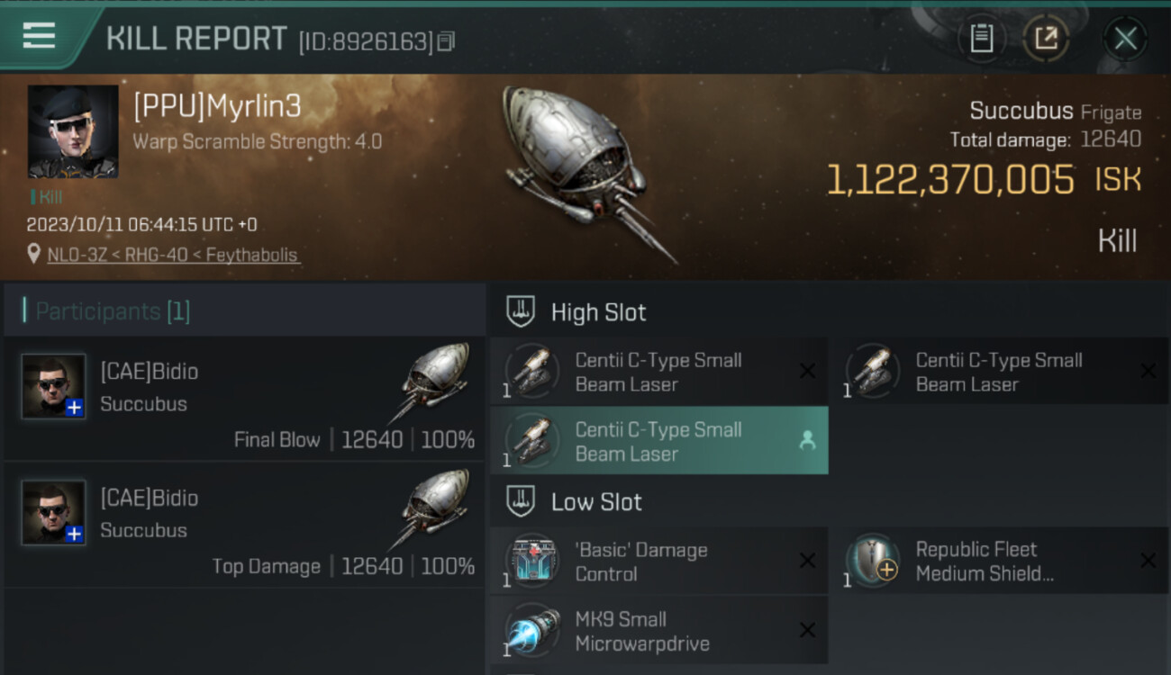Viewport: 1171px width, 675px height.
Task: Open Top Damage pilot Bidio's portrait
Action: click(54, 512)
